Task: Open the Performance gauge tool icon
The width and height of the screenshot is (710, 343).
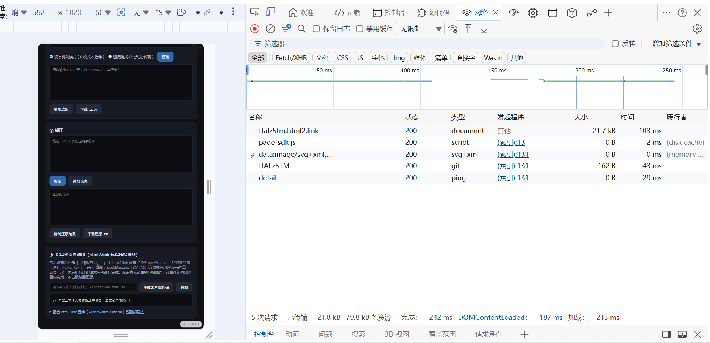Action: point(514,13)
